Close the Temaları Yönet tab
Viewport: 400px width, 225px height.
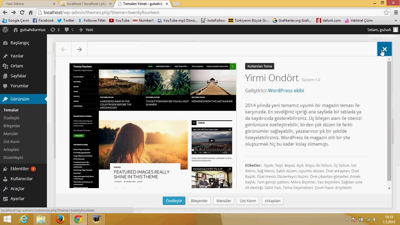167,4
